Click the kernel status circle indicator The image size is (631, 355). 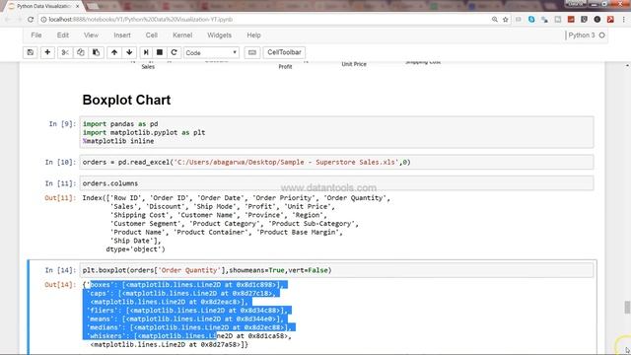602,35
